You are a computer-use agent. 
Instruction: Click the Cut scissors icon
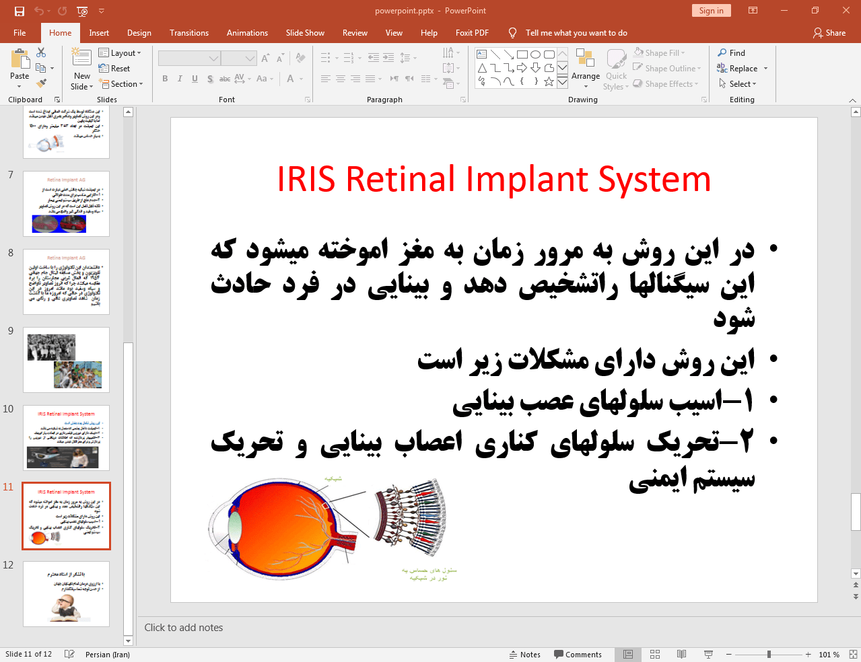[41, 52]
